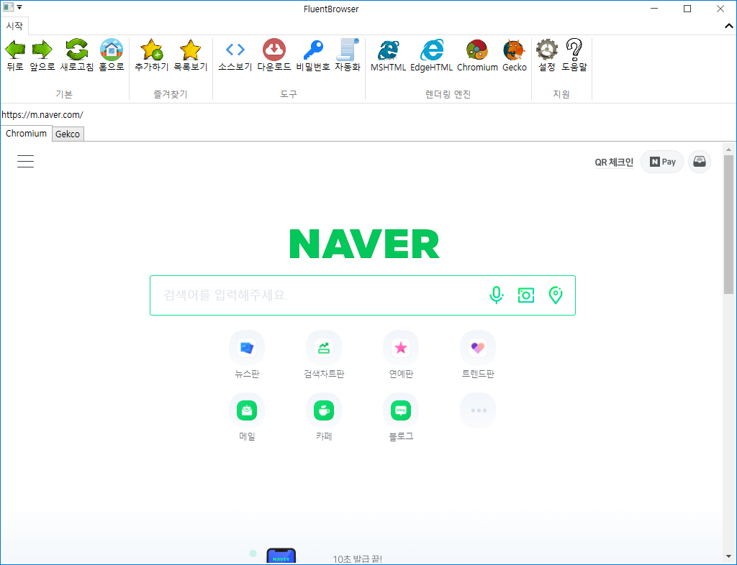The width and height of the screenshot is (737, 565).
Task: Click the scrollbar up arrow
Action: (728, 150)
